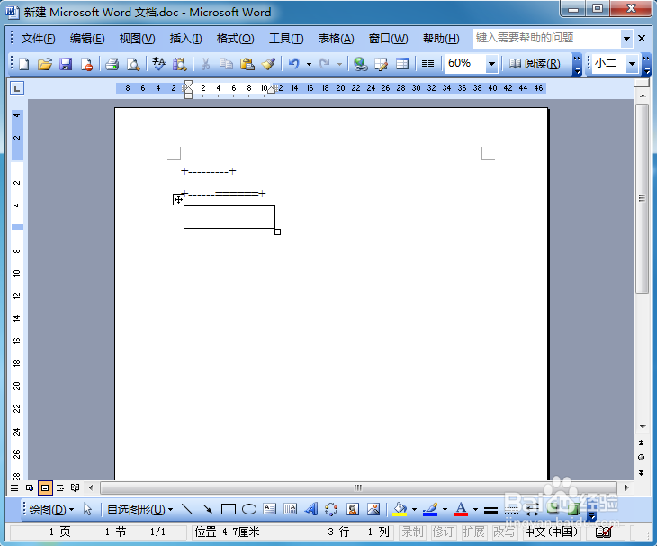Switch to Print Layout view

point(45,487)
